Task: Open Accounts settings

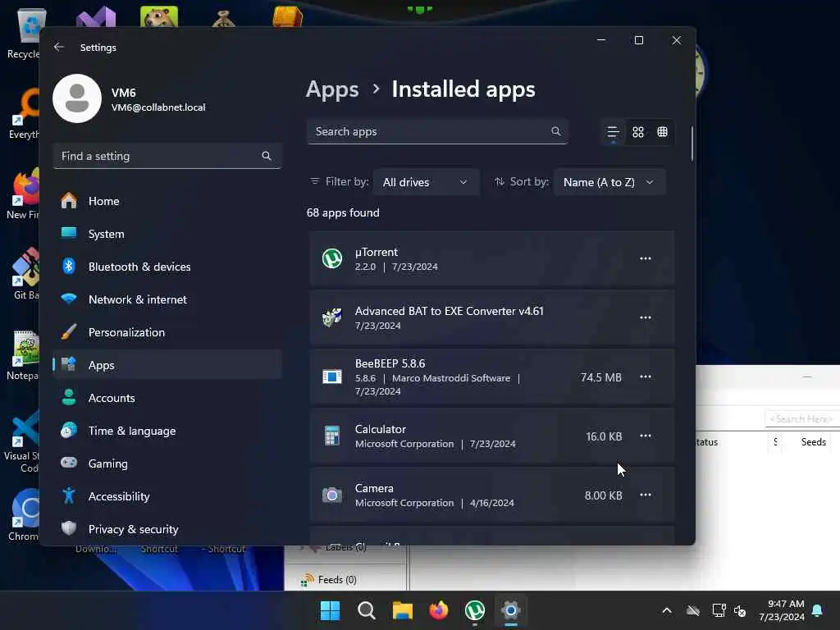Action: click(x=167, y=398)
